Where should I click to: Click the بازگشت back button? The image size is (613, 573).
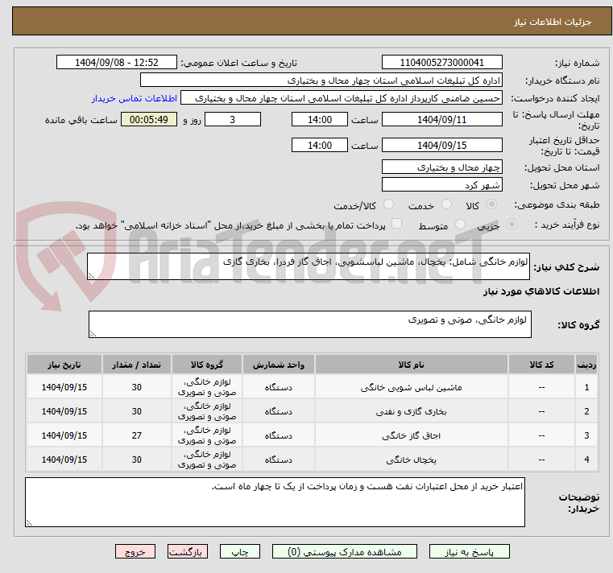188,551
